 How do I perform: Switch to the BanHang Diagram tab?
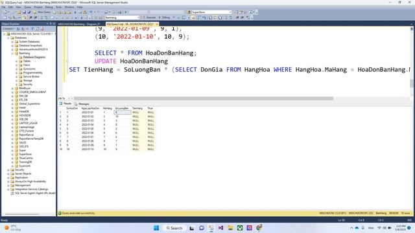click(79, 24)
